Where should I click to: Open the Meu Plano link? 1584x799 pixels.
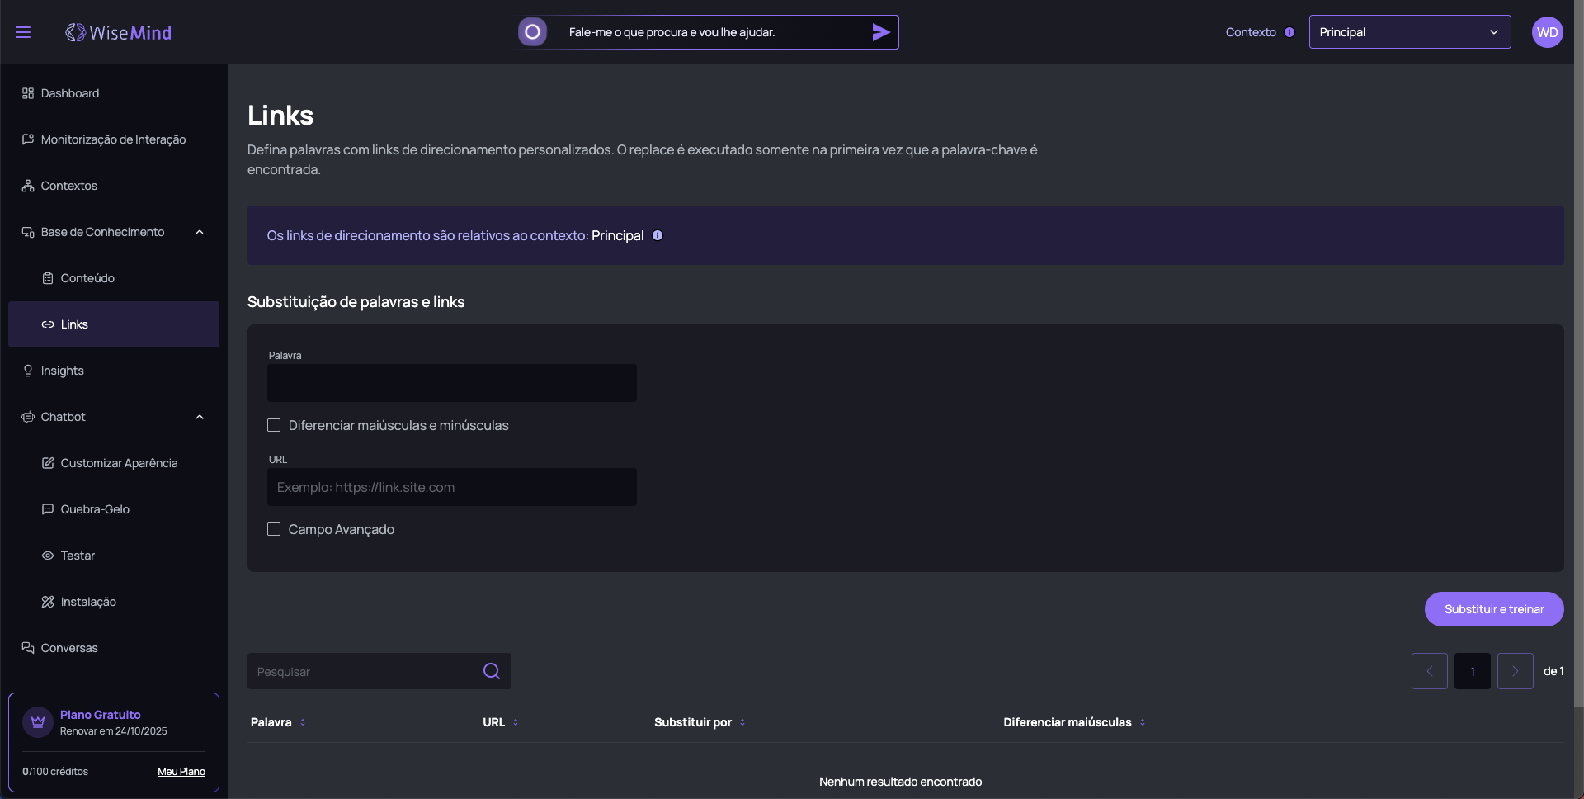(181, 772)
